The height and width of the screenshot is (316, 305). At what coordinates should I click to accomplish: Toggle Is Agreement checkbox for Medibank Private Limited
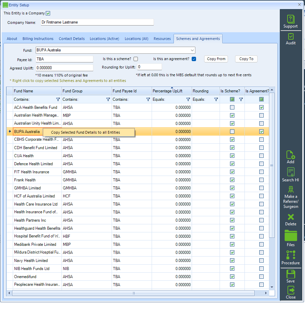261,244
